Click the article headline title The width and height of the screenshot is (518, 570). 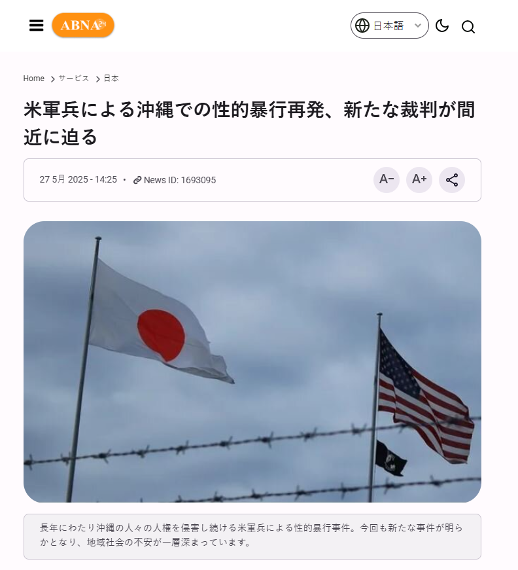point(249,123)
